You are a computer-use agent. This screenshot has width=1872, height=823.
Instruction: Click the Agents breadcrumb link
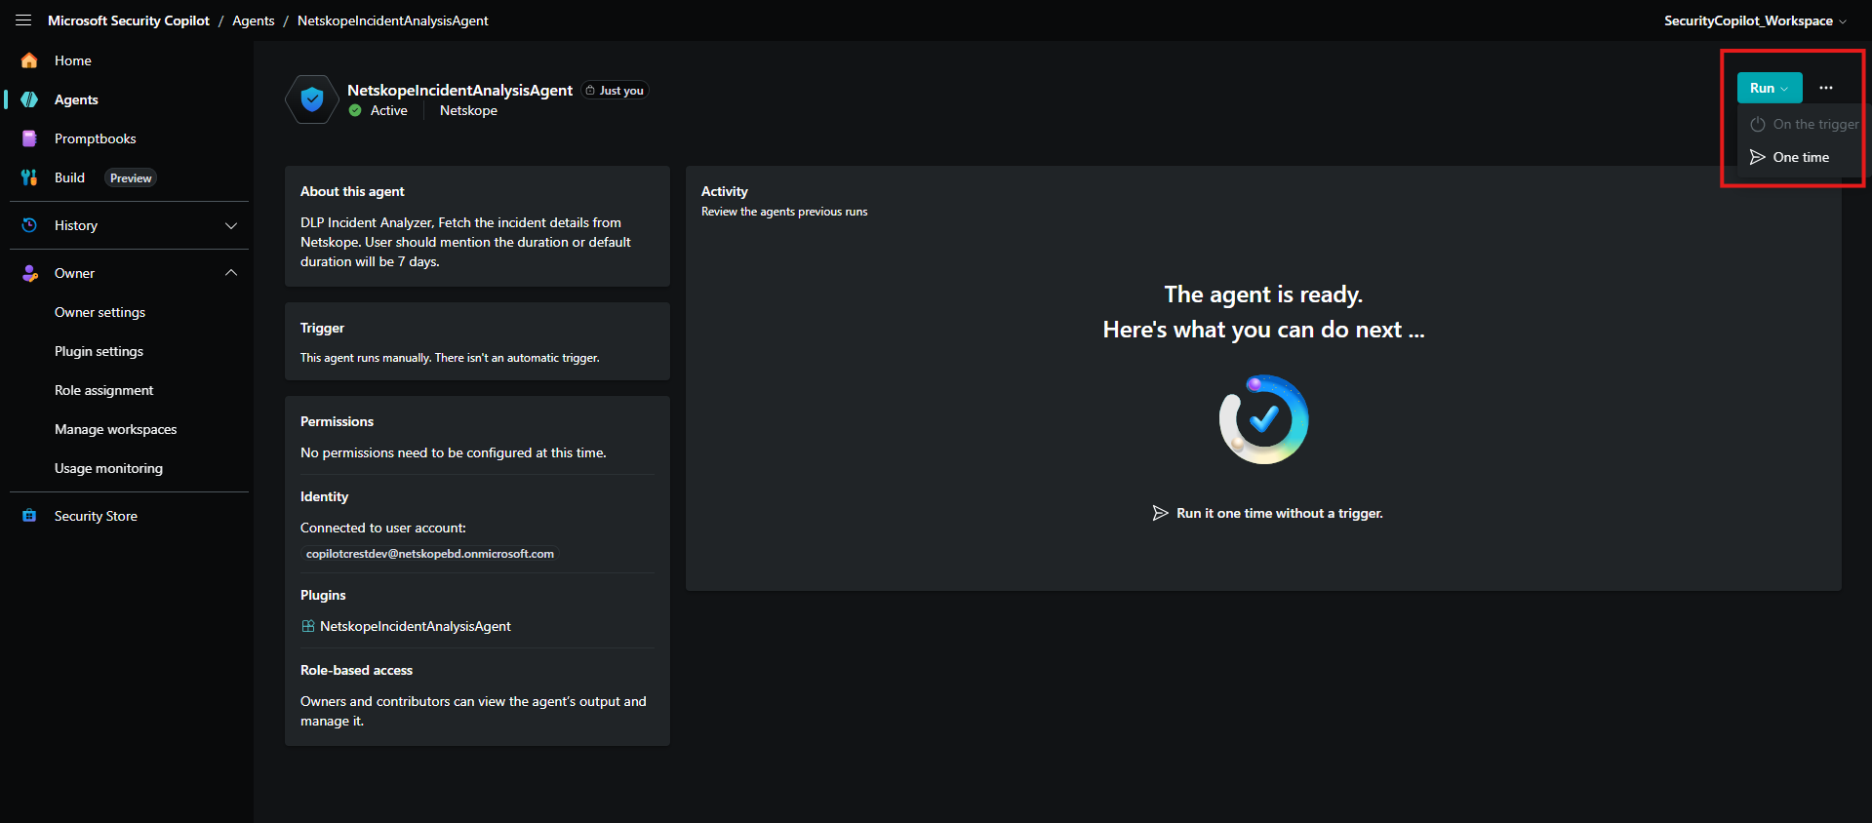pyautogui.click(x=254, y=20)
